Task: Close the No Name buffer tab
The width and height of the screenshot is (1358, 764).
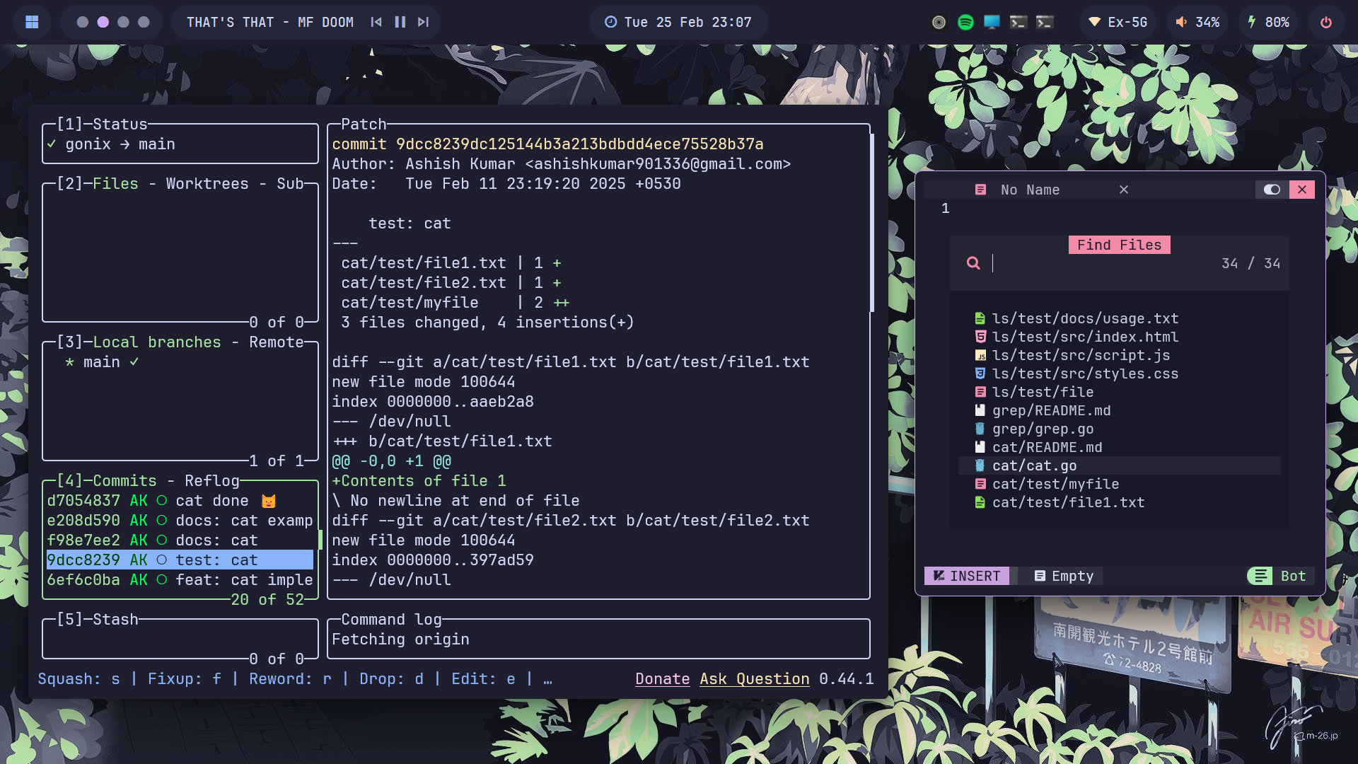Action: click(1124, 190)
